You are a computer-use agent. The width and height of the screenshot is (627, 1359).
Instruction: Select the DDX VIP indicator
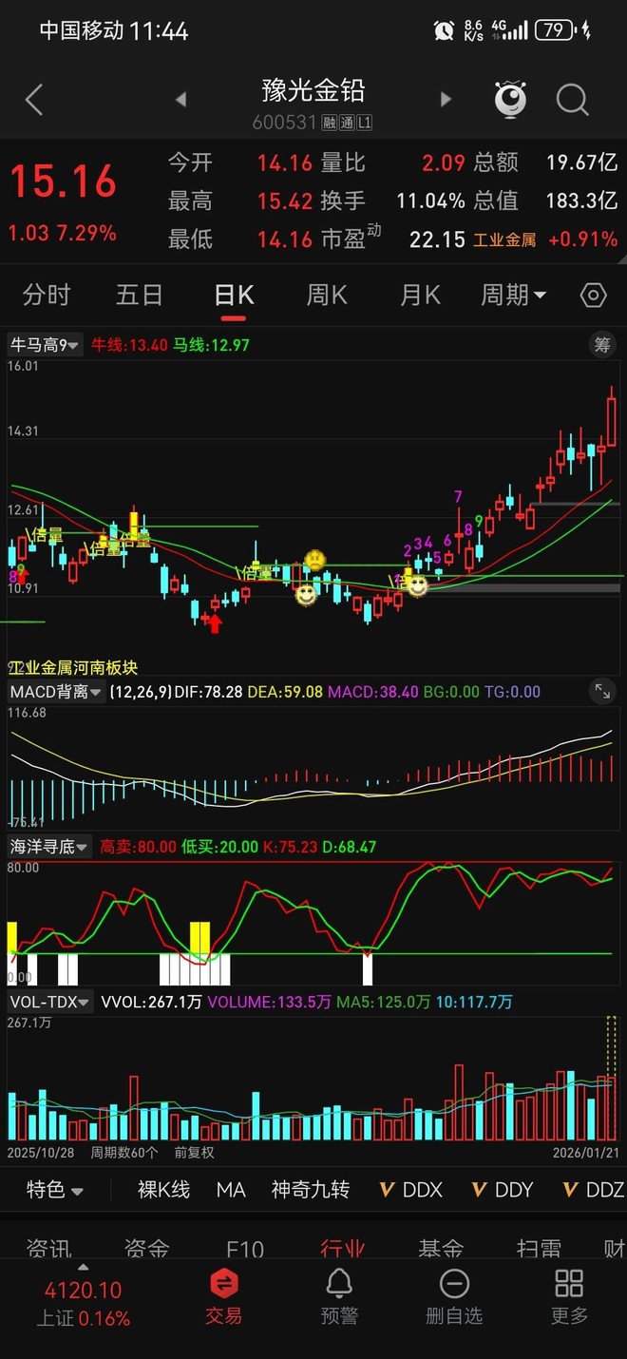pos(410,1190)
